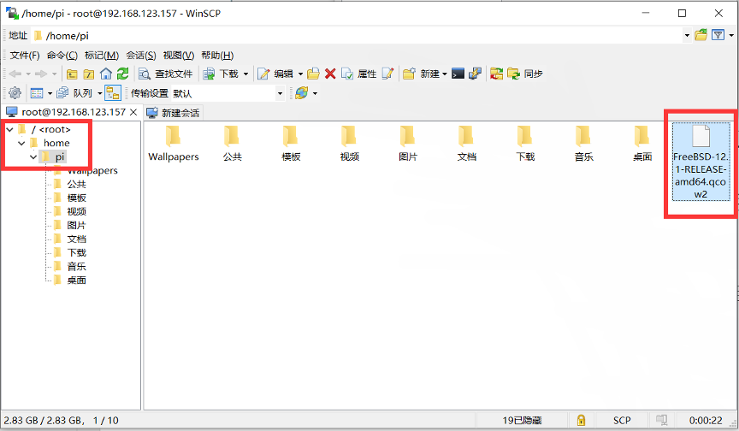Toggle the directory tree panel icon

(113, 93)
